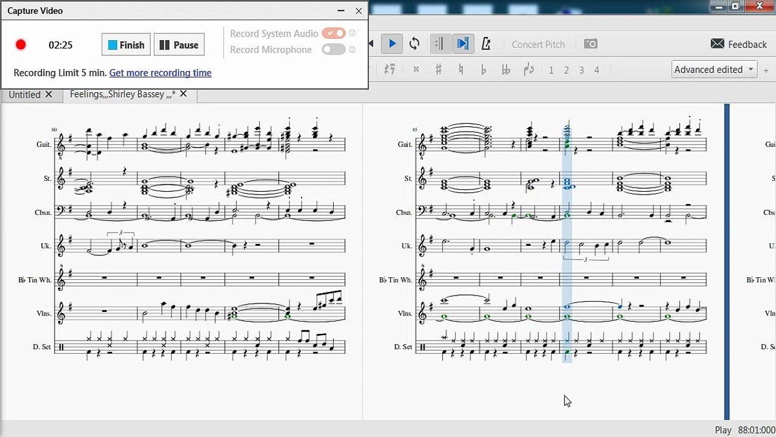Click the Play button in MuseScore toolbar

click(x=392, y=44)
